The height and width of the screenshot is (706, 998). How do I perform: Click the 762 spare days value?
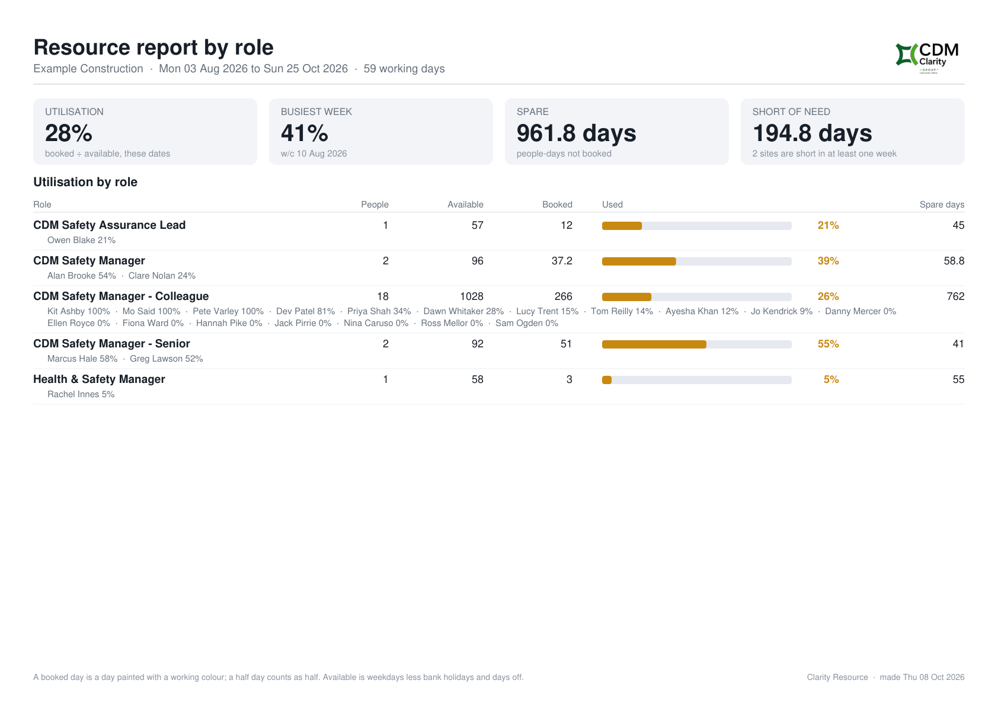click(955, 296)
